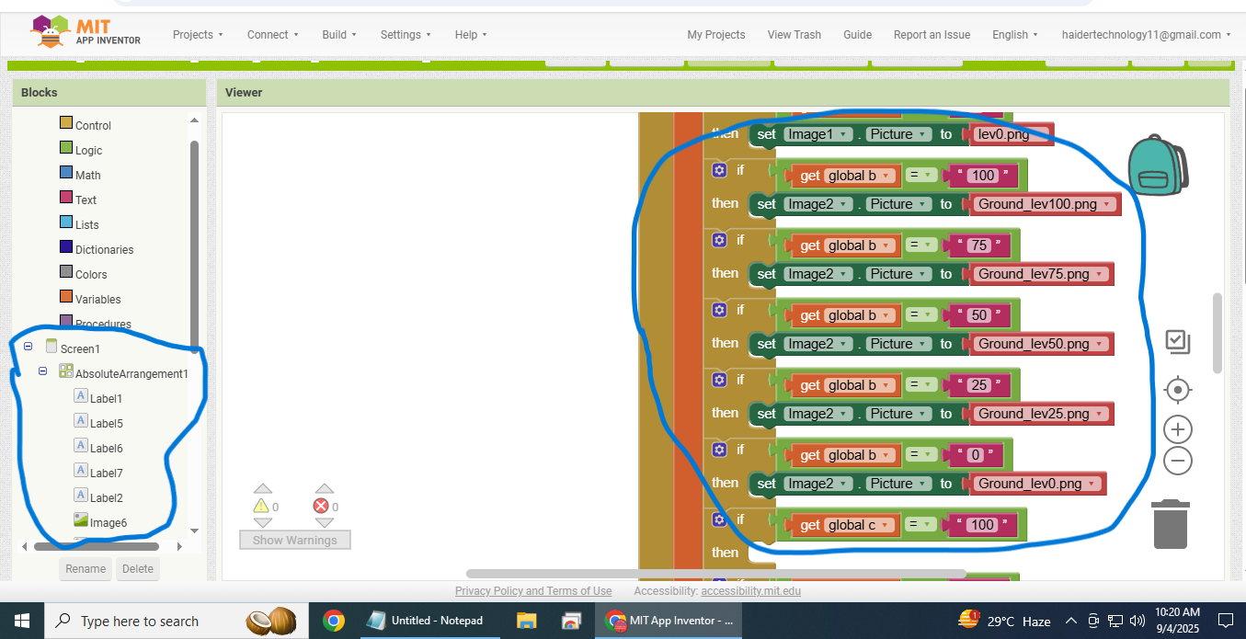Open the Help menu

pos(471,35)
